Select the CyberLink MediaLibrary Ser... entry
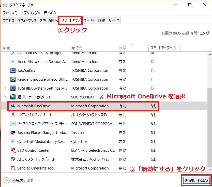 (x=41, y=142)
